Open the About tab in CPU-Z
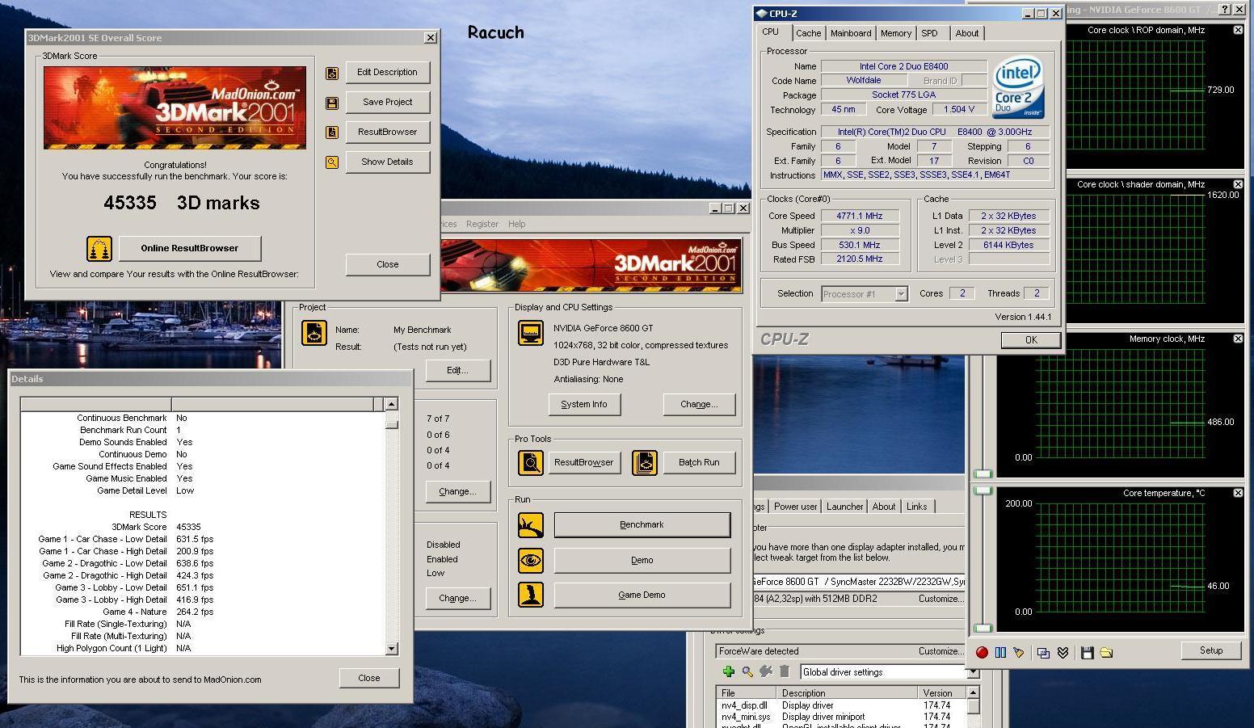The width and height of the screenshot is (1254, 728). tap(967, 33)
